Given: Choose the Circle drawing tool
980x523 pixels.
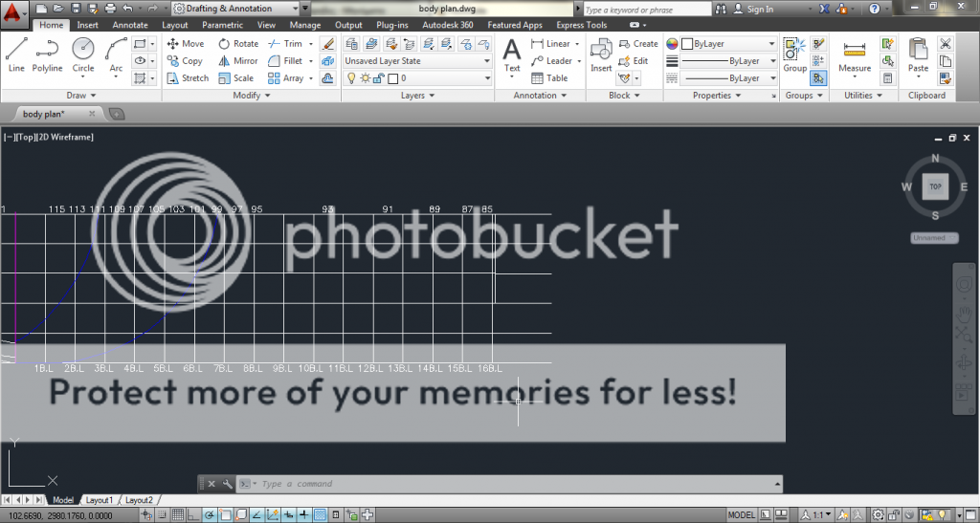Looking at the screenshot, I should click(83, 54).
